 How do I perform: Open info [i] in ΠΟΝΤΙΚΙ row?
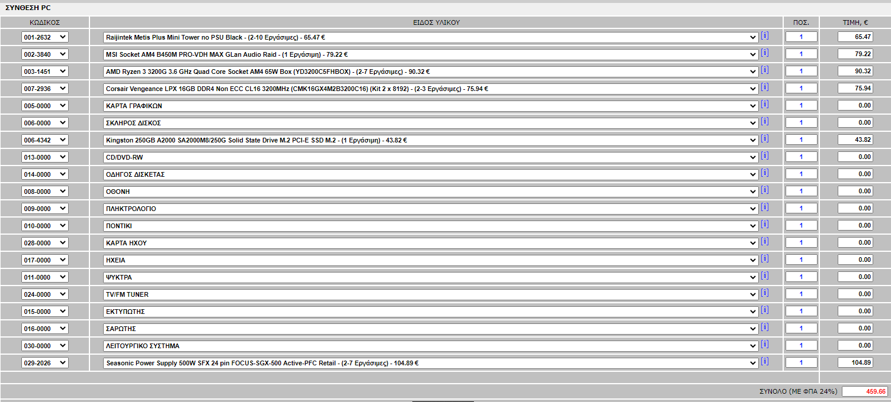[765, 225]
